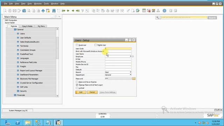This screenshot has width=224, height=126.
Task: Expand the Financials folder
Action: tap(15, 95)
